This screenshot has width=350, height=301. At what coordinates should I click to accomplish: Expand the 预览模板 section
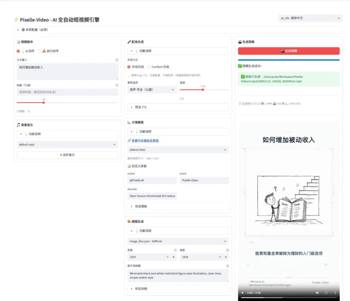coord(178,206)
